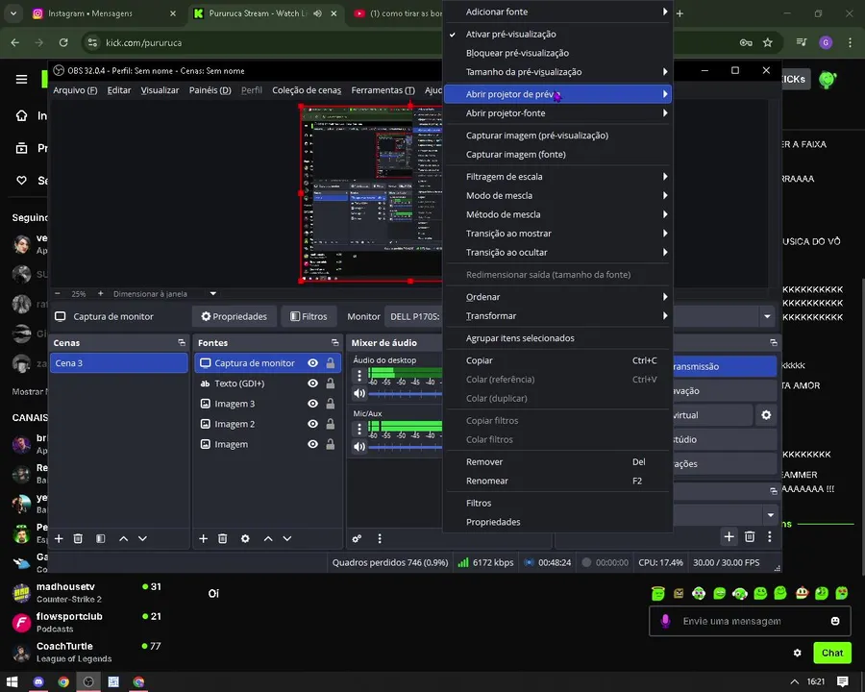Mute Áudio do desktop speaker icon
This screenshot has height=692, width=865.
point(359,393)
